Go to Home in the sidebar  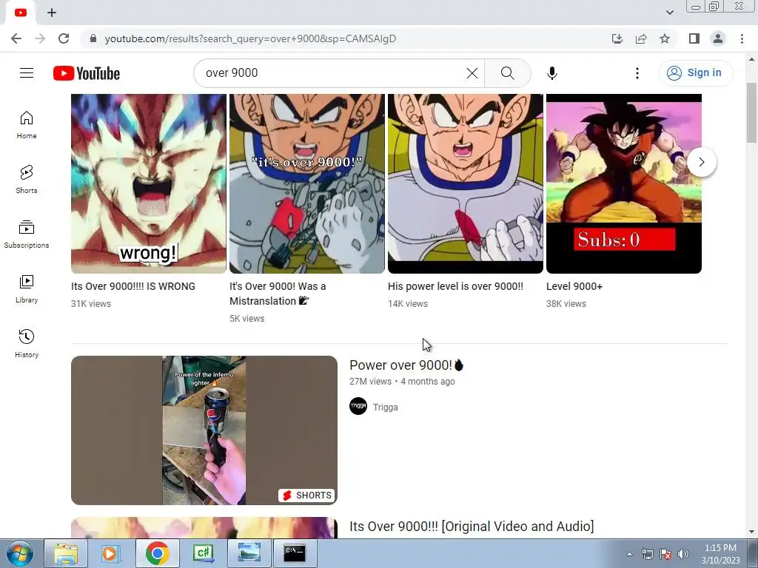27,125
